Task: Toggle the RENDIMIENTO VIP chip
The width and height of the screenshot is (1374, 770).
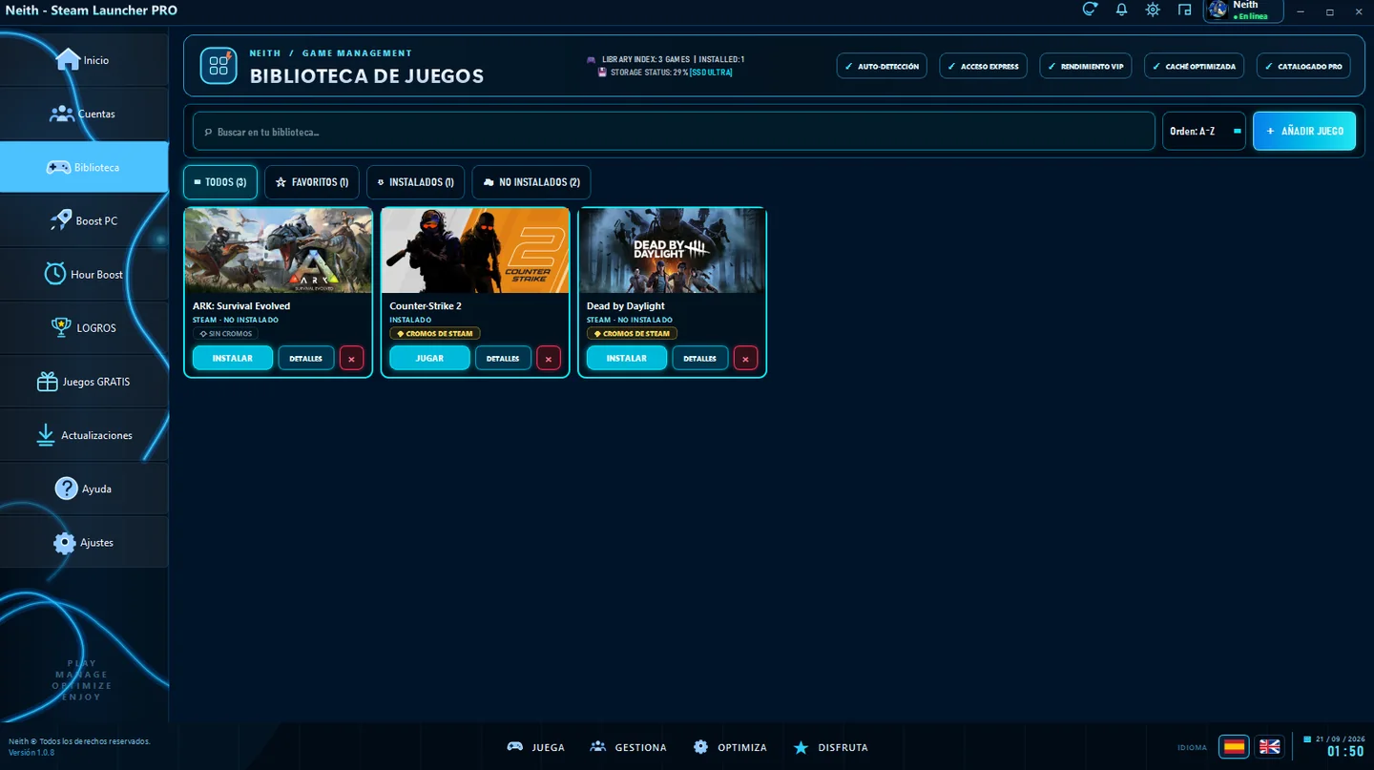Action: (x=1086, y=66)
